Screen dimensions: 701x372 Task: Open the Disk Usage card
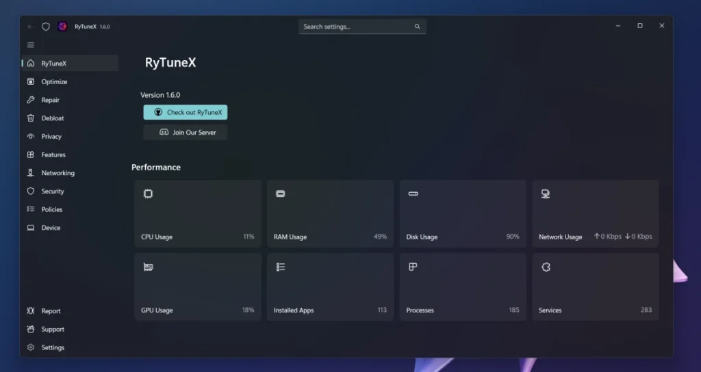point(463,214)
